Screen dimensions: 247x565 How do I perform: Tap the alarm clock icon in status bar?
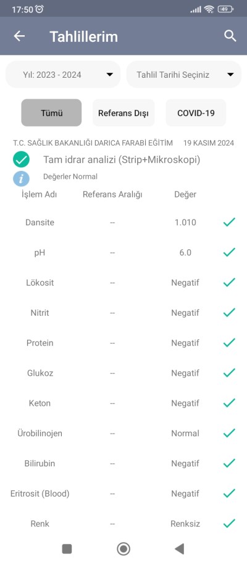[40, 9]
